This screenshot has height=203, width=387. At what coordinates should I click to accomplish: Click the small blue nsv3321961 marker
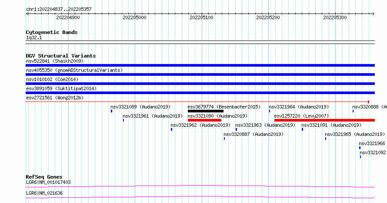123,120
